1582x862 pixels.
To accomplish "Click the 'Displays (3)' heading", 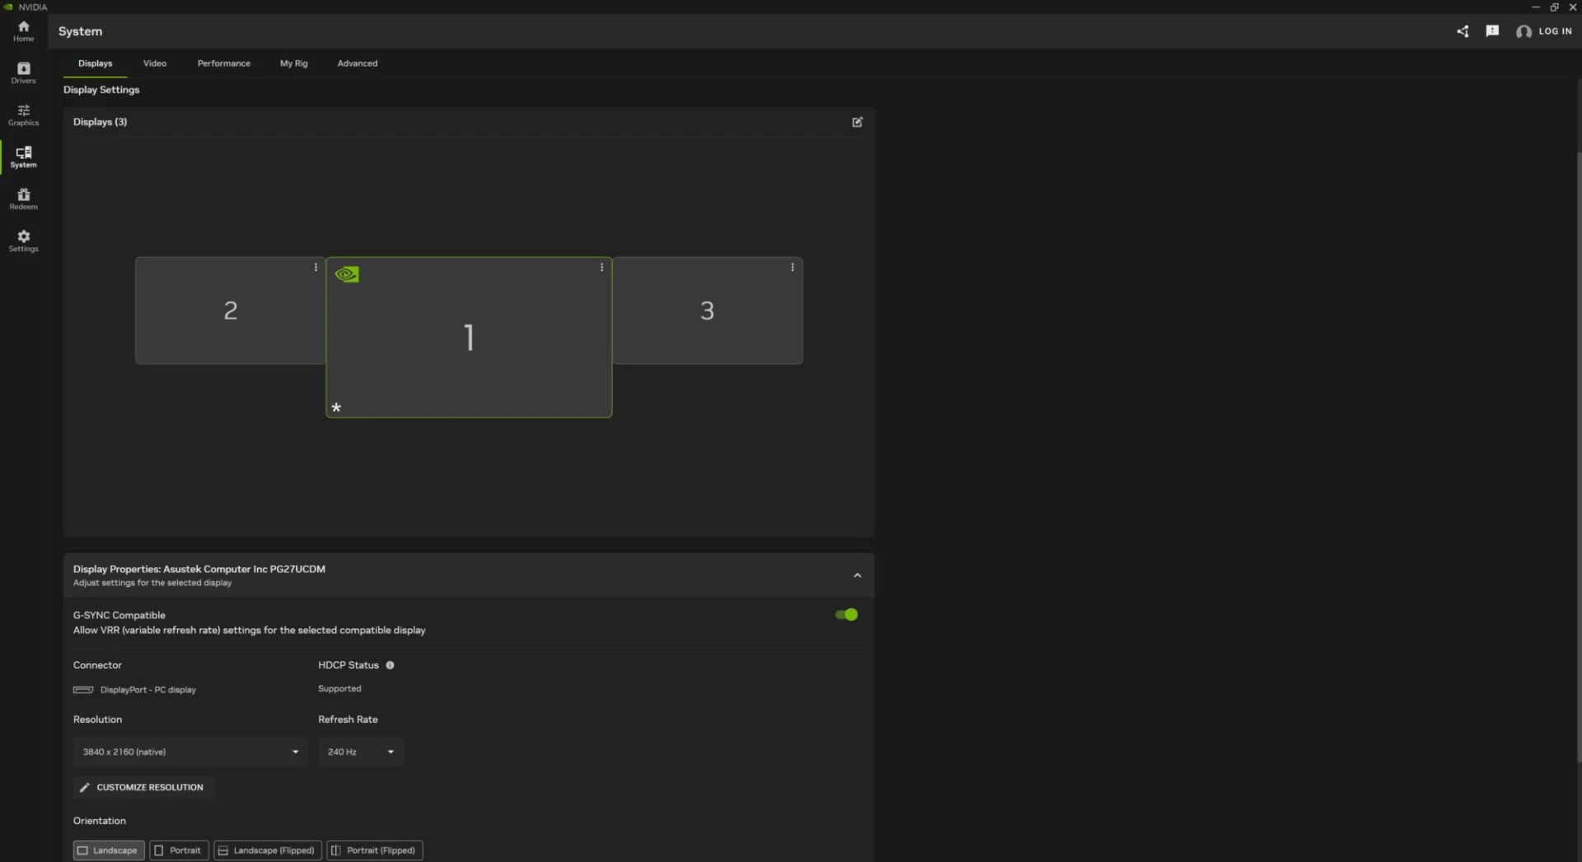I will [100, 122].
